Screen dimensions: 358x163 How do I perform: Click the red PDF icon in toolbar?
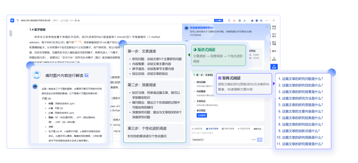click(x=234, y=20)
